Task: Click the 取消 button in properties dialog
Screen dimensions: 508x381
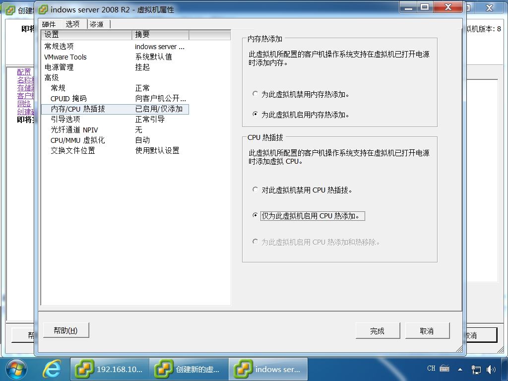Action: point(427,331)
